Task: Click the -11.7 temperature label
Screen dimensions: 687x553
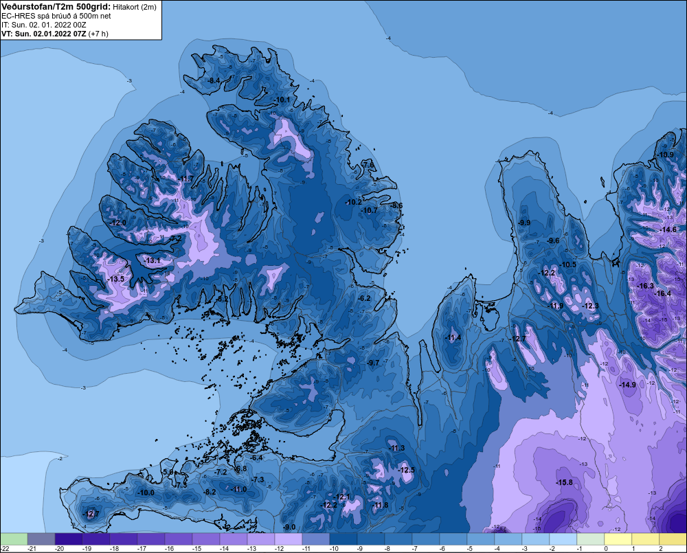Action: [186, 179]
